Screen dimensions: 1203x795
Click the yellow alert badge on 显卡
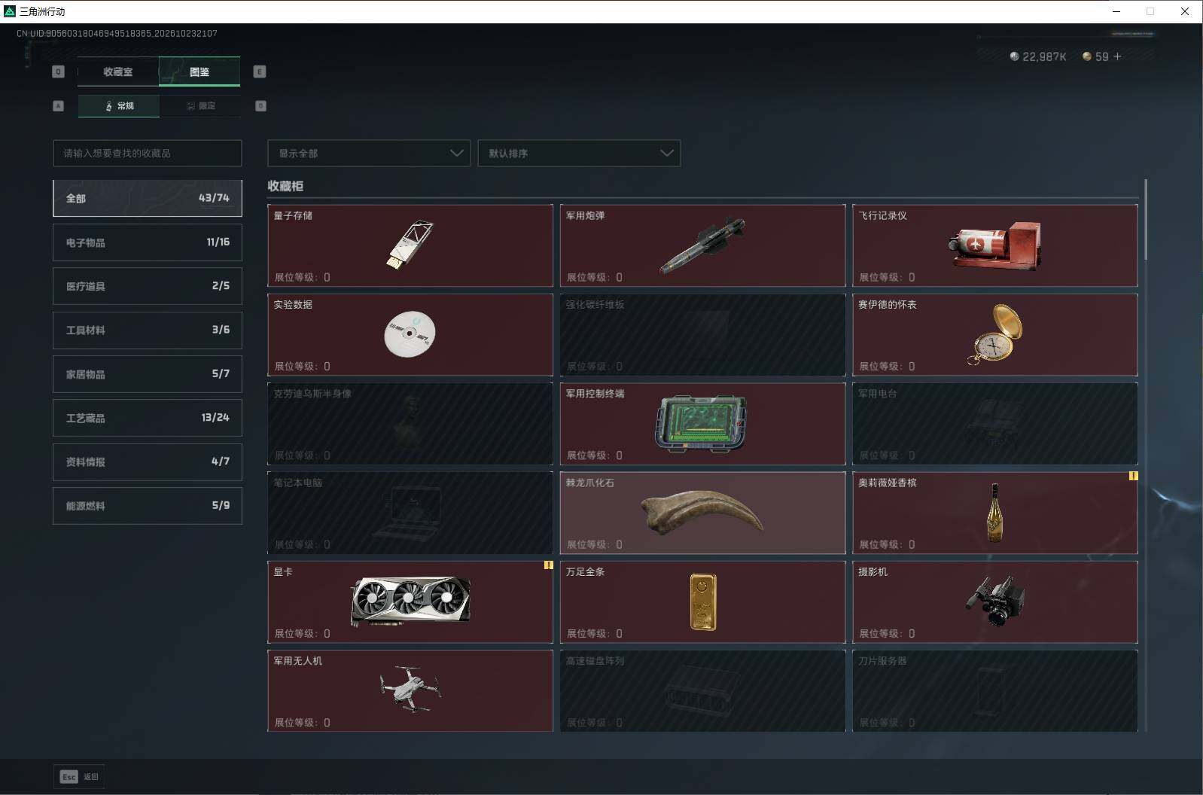pyautogui.click(x=548, y=565)
